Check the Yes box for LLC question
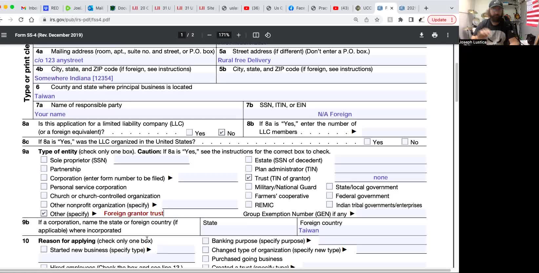 (189, 132)
